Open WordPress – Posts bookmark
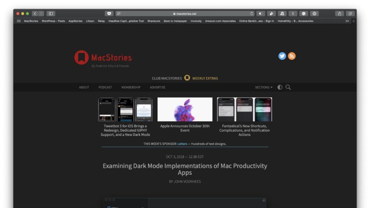Image resolution: width=370 pixels, height=208 pixels. 53,21
